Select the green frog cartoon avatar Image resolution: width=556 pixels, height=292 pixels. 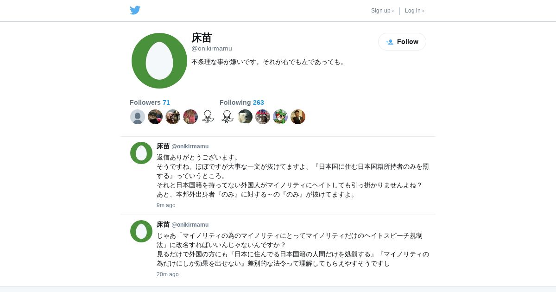click(x=280, y=117)
